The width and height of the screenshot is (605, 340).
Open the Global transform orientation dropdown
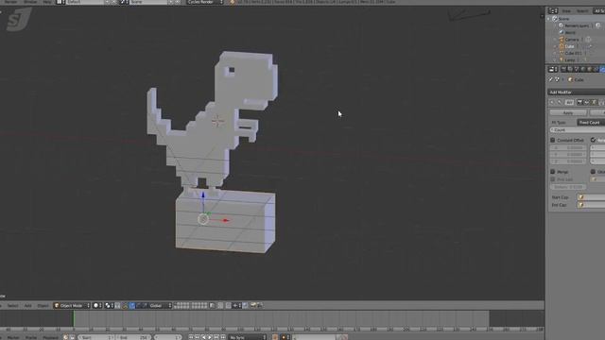click(160, 306)
